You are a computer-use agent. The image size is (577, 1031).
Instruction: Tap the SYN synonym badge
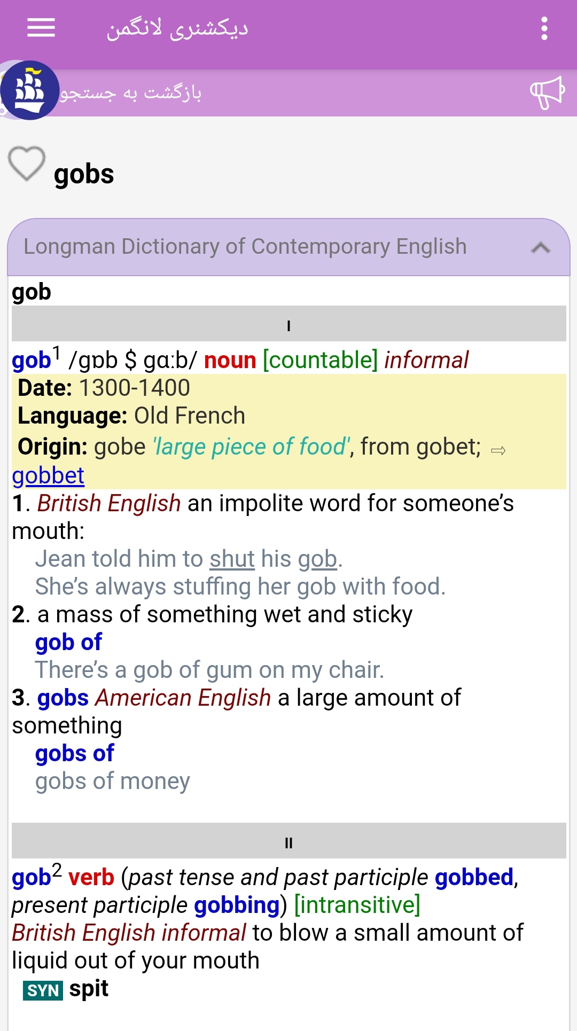tap(43, 990)
